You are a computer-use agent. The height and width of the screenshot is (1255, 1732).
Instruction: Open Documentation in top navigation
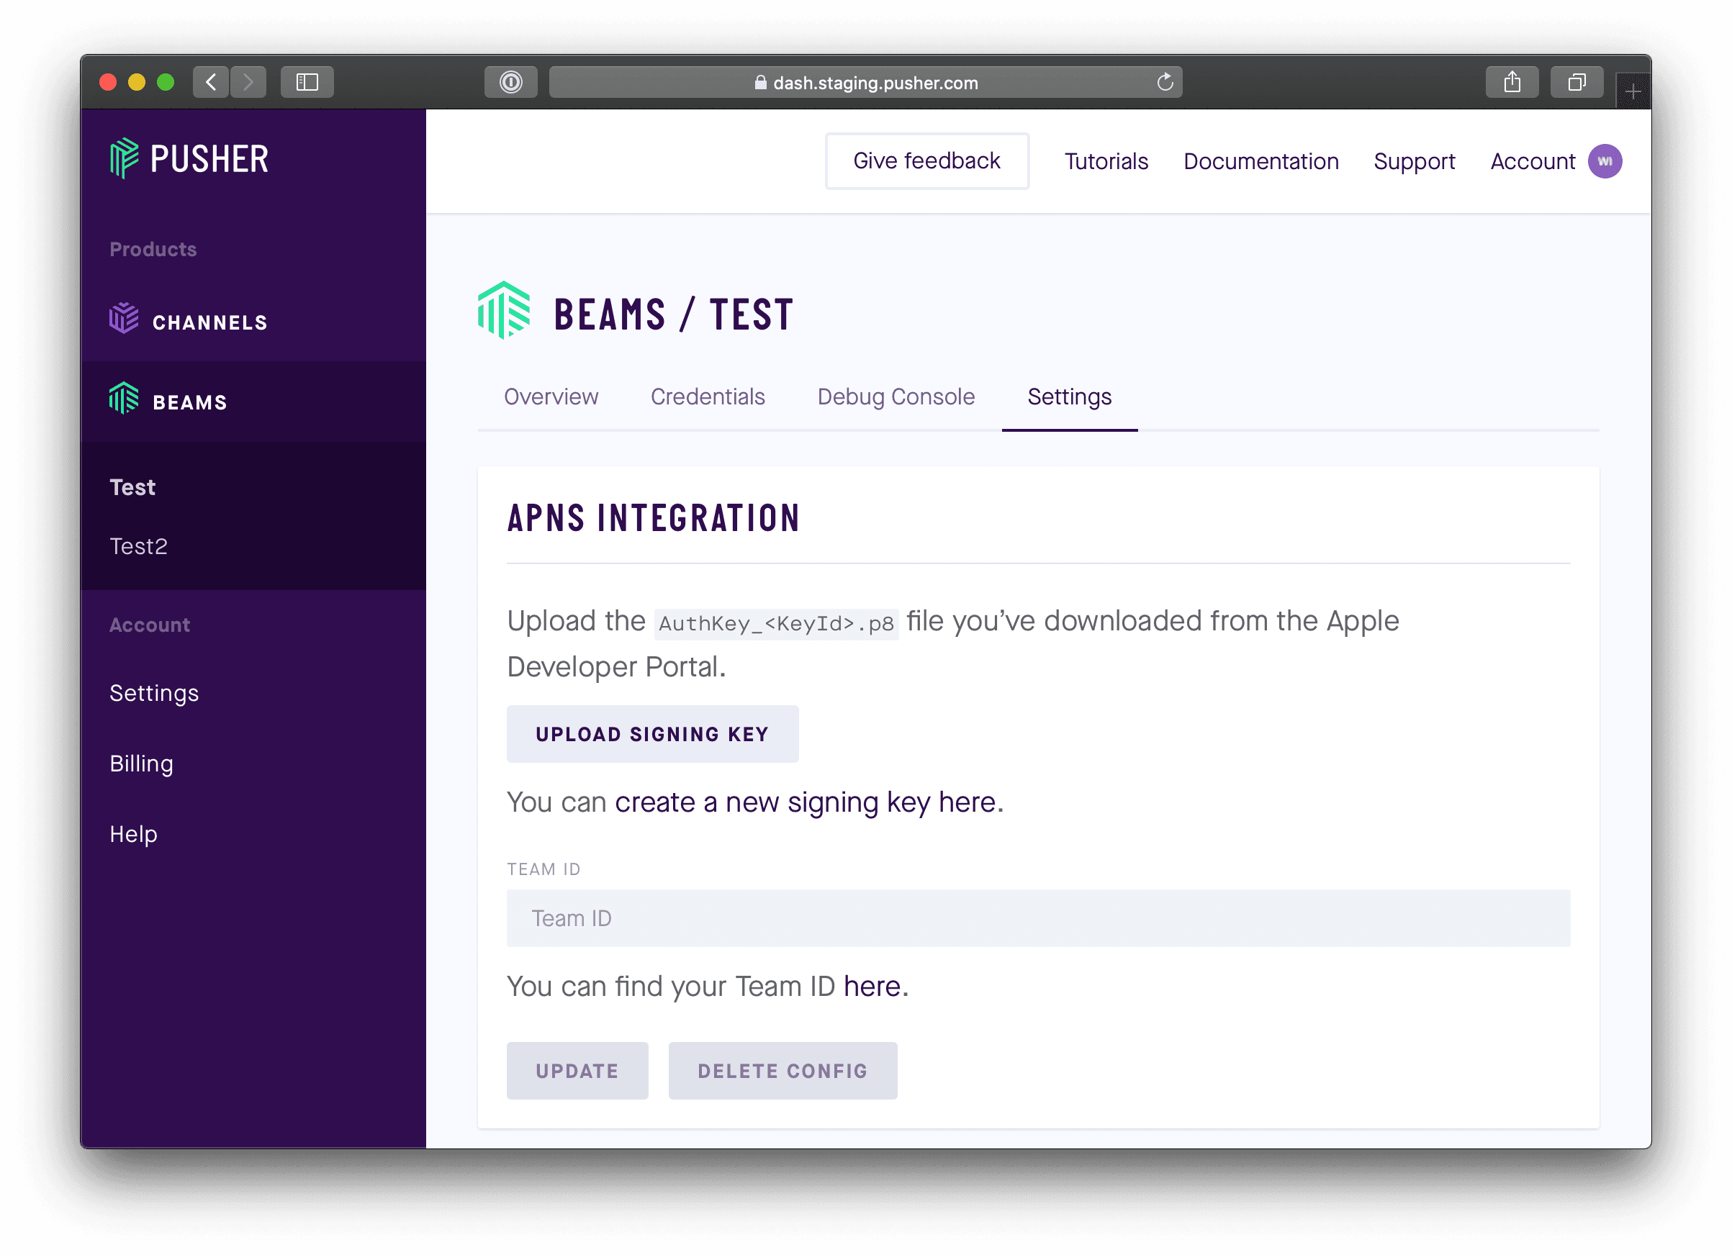tap(1260, 161)
